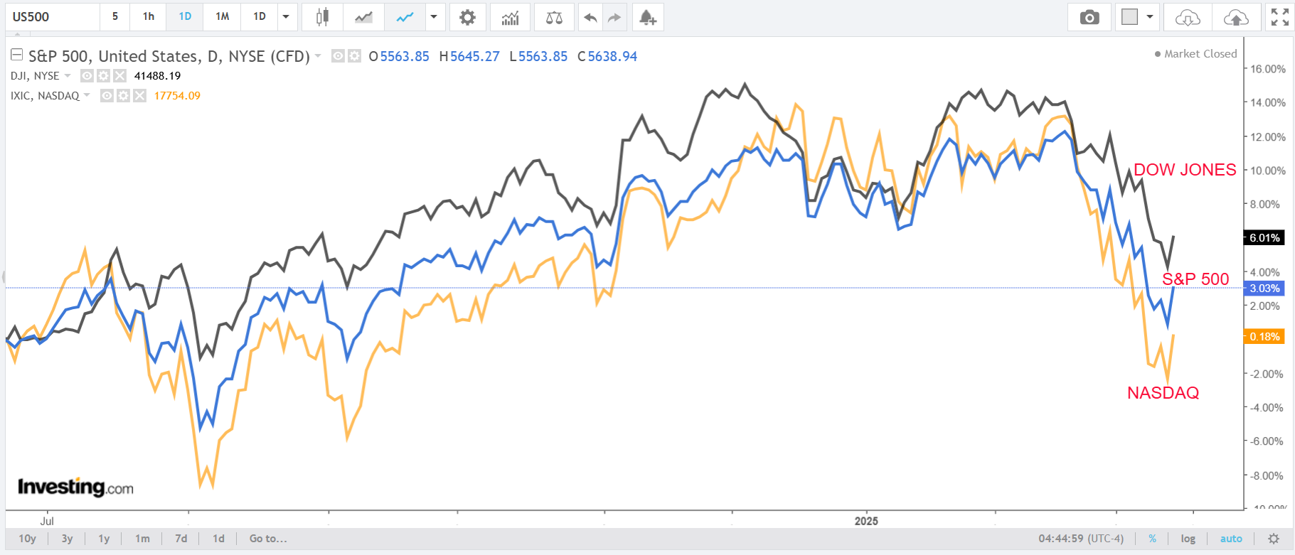Click the compare symbols scales icon
Image resolution: width=1295 pixels, height=555 pixels.
(554, 17)
